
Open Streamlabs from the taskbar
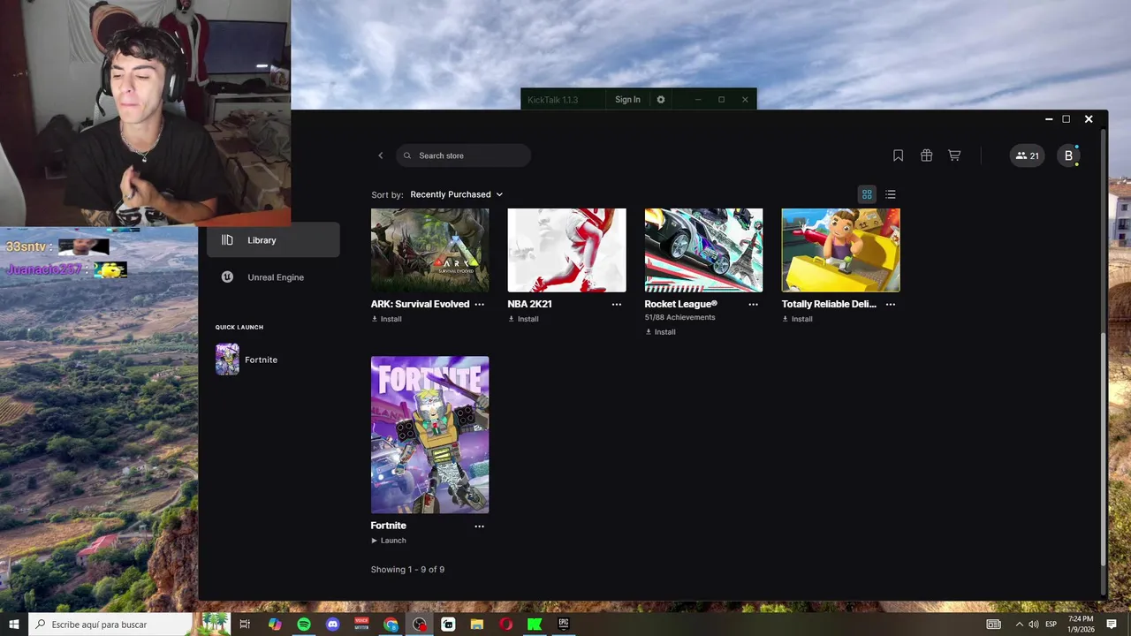pos(448,625)
